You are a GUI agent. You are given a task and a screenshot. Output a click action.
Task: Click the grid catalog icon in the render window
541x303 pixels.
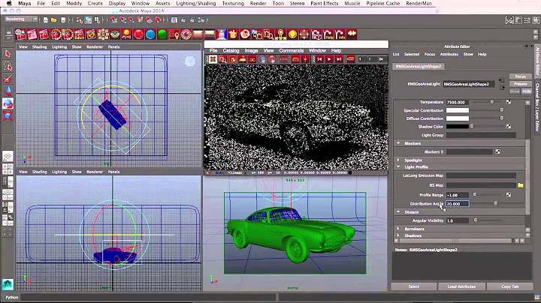click(213, 59)
